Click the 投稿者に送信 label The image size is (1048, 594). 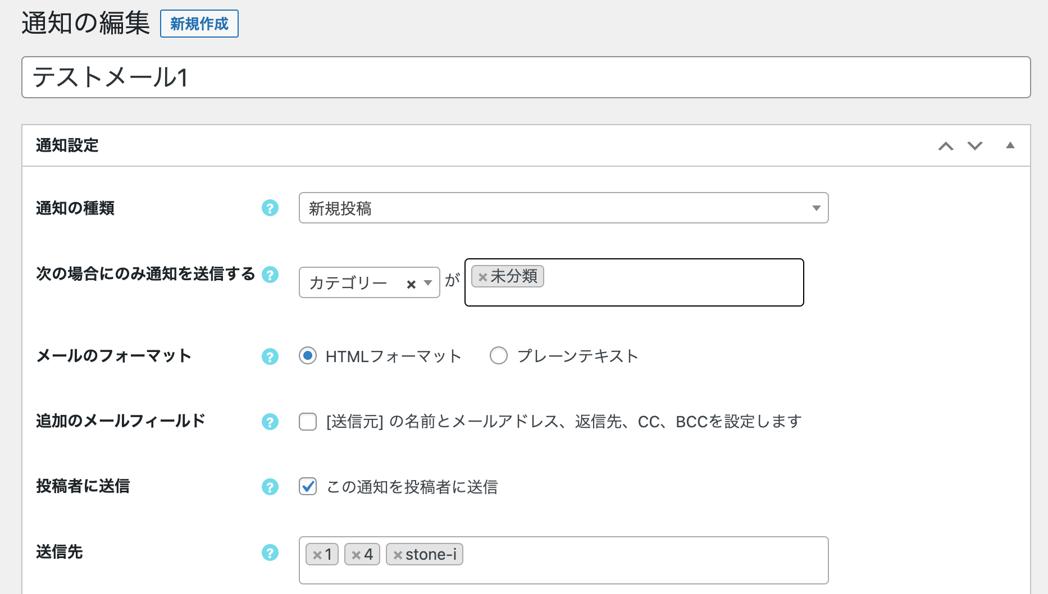pos(83,486)
